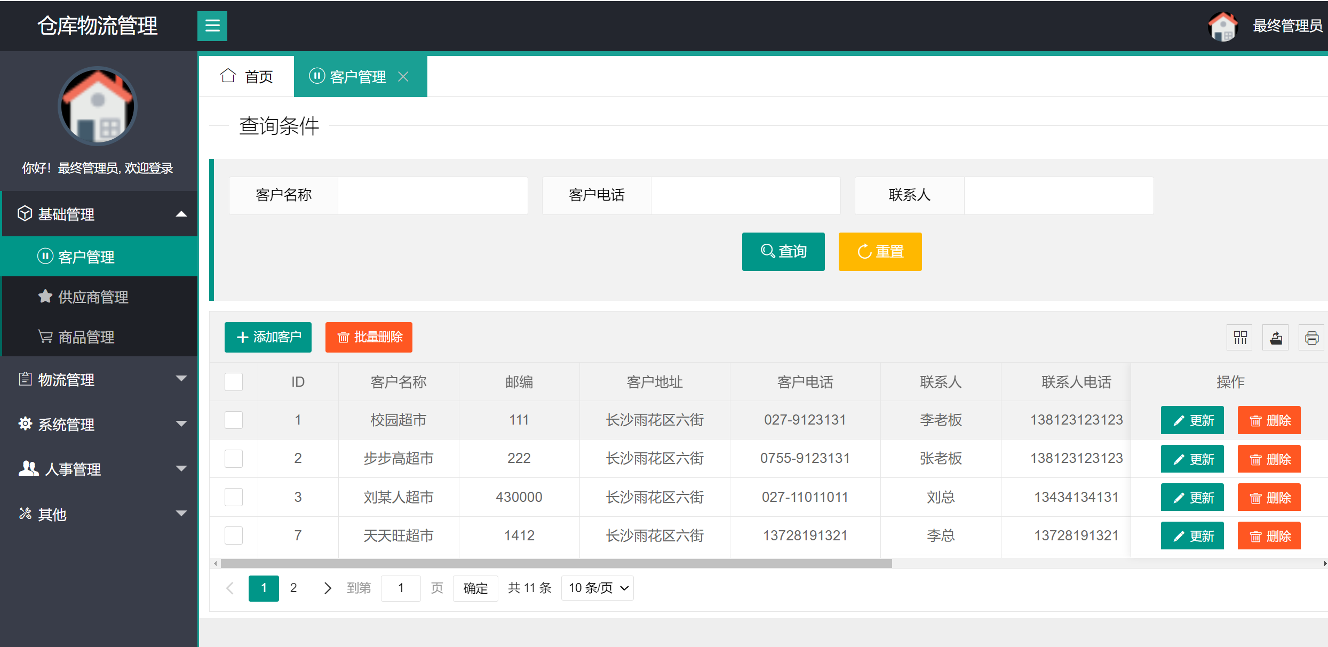Go to page 2
The height and width of the screenshot is (647, 1328).
[293, 588]
